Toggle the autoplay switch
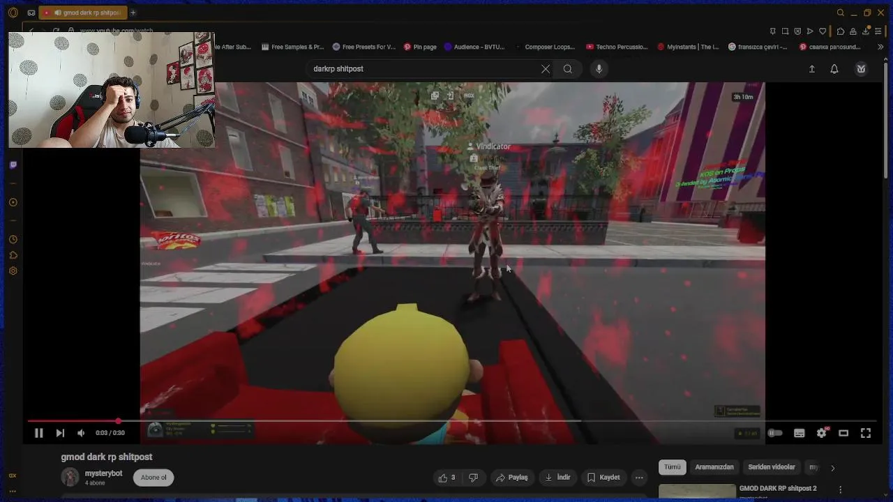 [x=775, y=433]
